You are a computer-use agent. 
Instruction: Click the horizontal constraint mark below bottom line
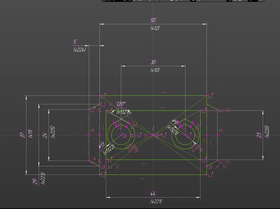click(x=142, y=178)
